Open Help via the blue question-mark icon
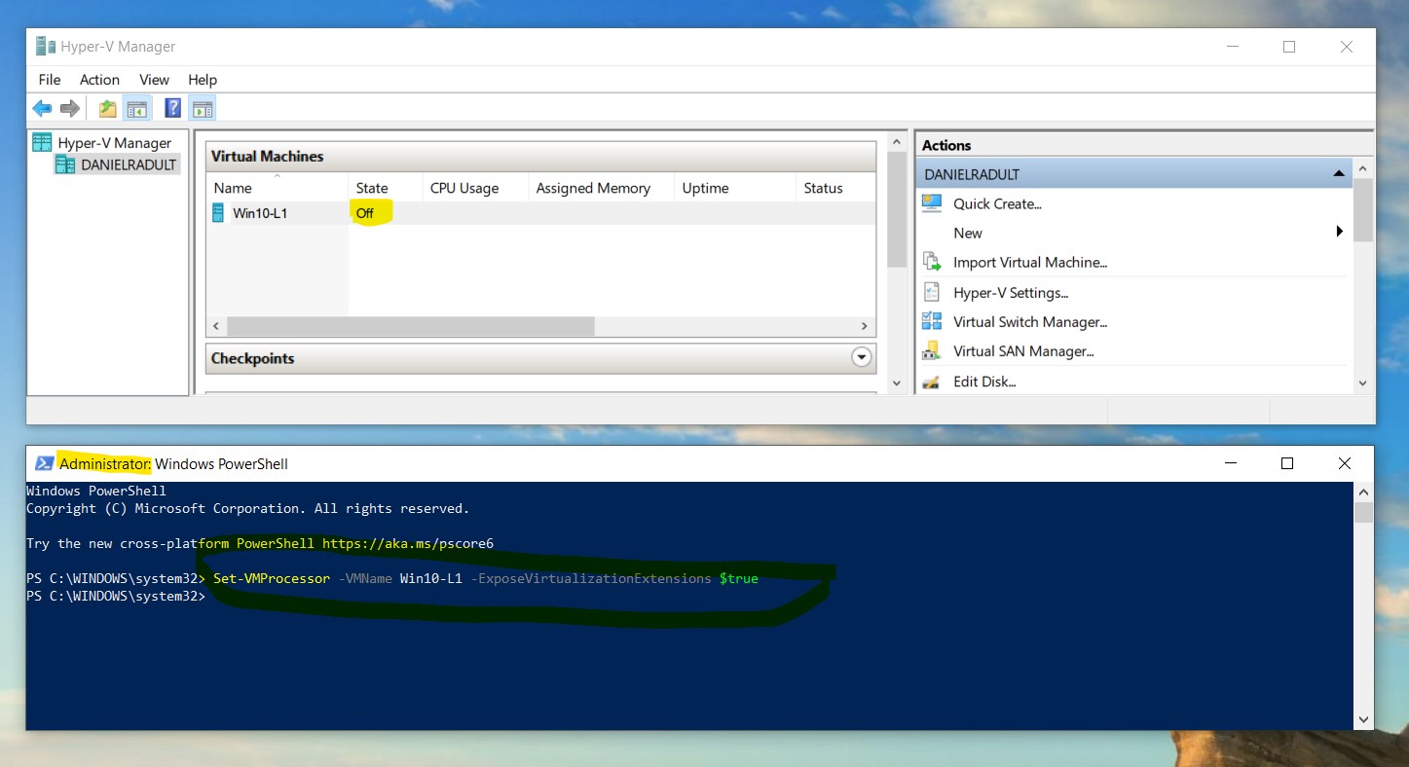Image resolution: width=1409 pixels, height=767 pixels. coord(172,109)
